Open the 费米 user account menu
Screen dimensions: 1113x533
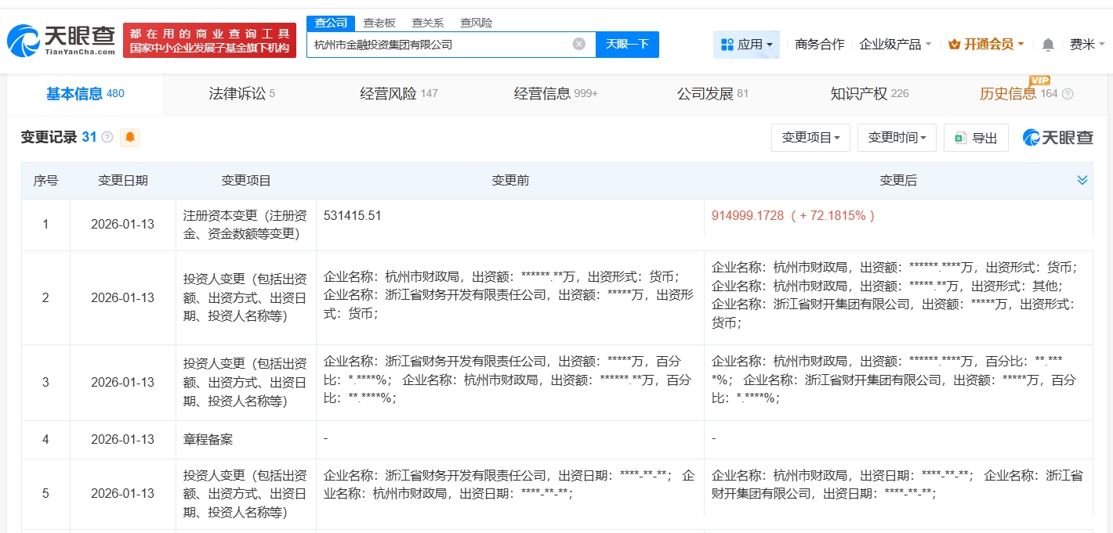click(1087, 45)
